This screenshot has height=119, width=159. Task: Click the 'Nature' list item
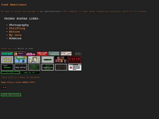point(14,32)
